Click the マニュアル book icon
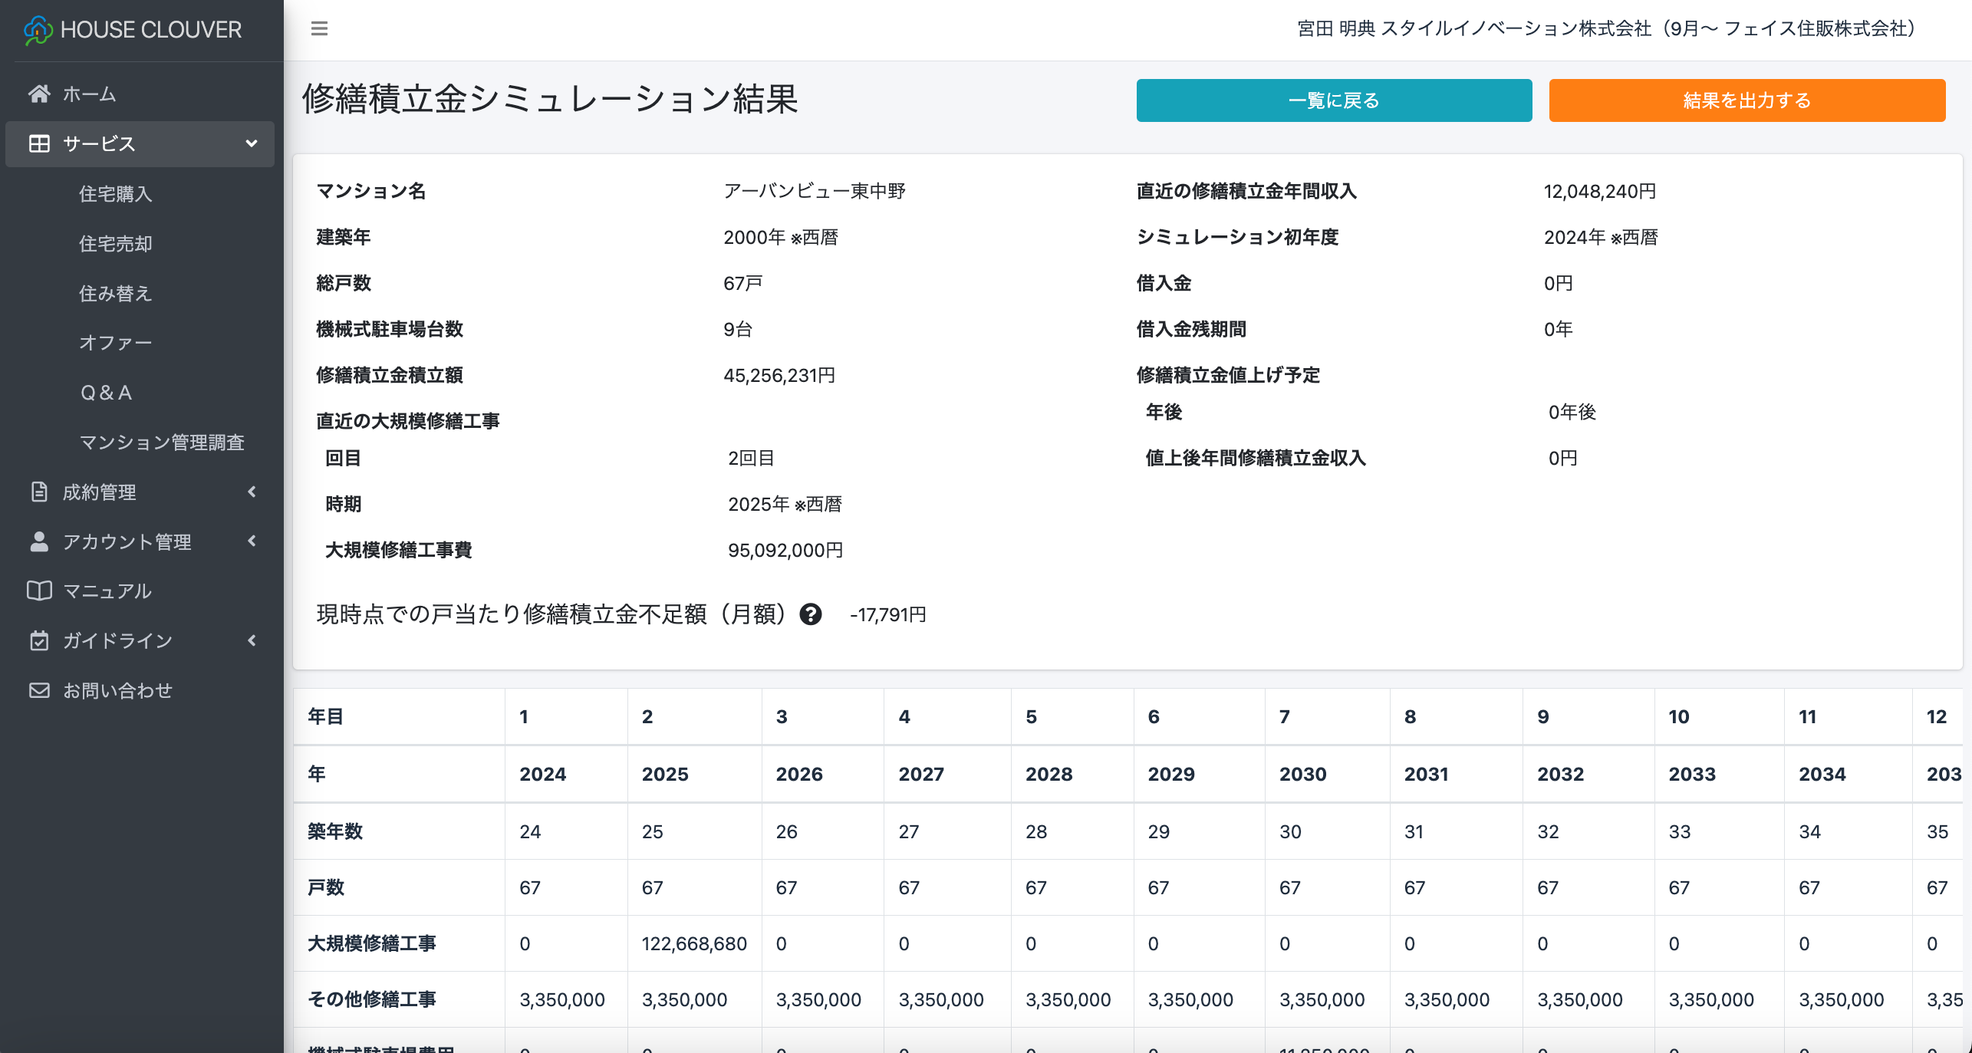The image size is (1972, 1053). (x=39, y=591)
